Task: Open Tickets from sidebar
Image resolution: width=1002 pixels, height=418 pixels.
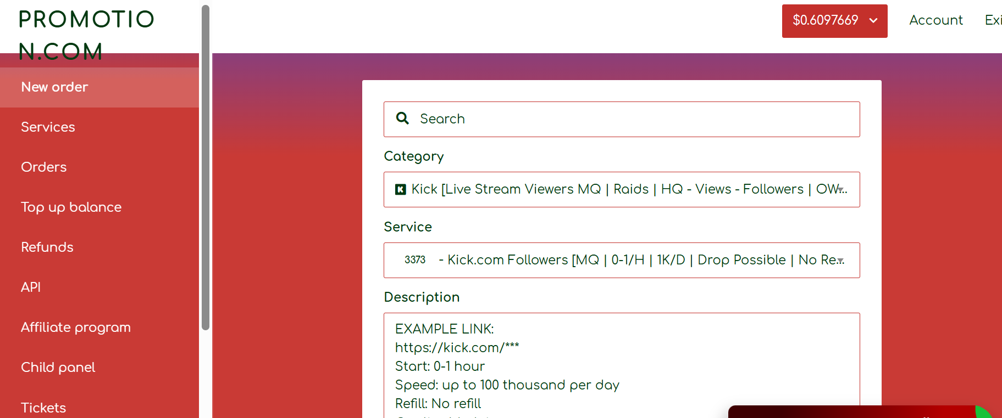Action: tap(99, 408)
